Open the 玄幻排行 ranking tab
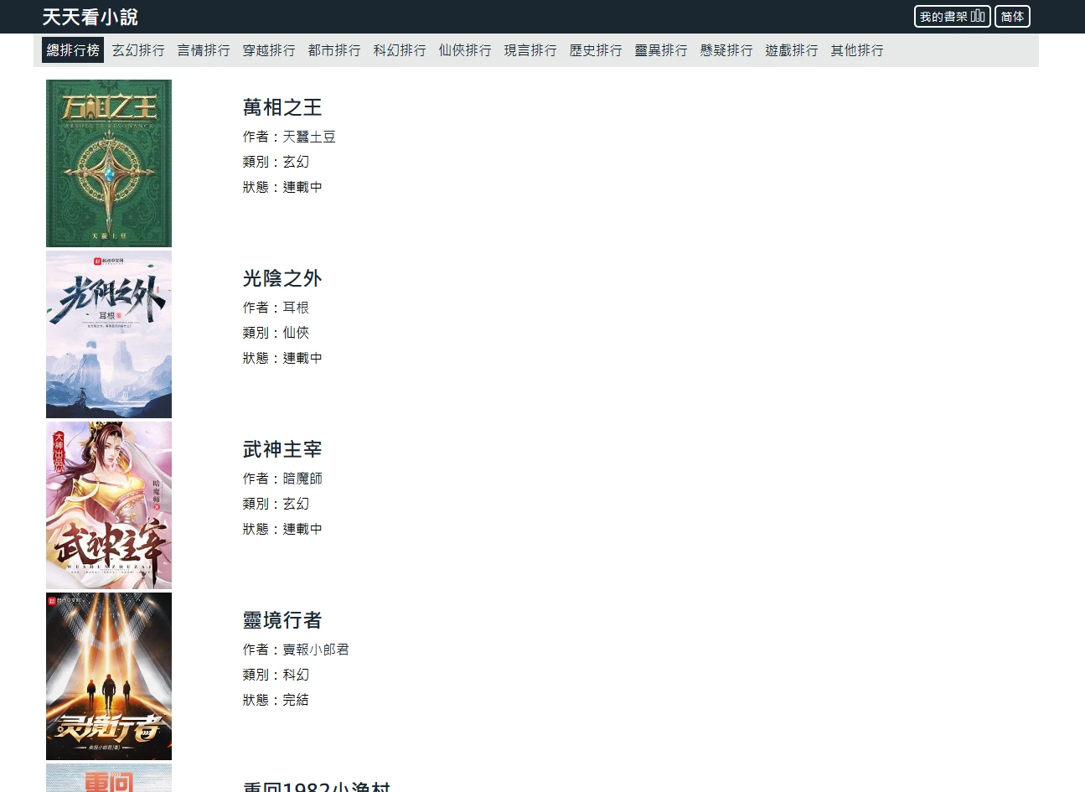The width and height of the screenshot is (1085, 792). pyautogui.click(x=138, y=50)
